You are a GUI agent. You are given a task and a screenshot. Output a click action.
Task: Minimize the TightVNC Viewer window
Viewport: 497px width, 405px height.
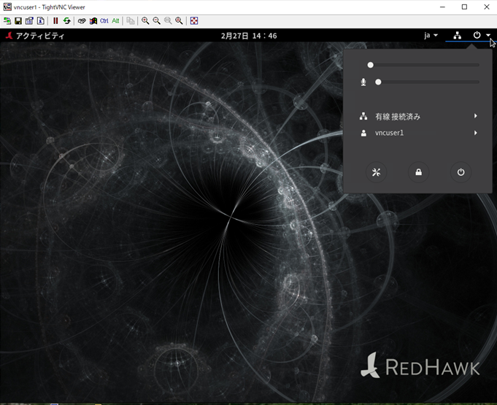click(442, 7)
